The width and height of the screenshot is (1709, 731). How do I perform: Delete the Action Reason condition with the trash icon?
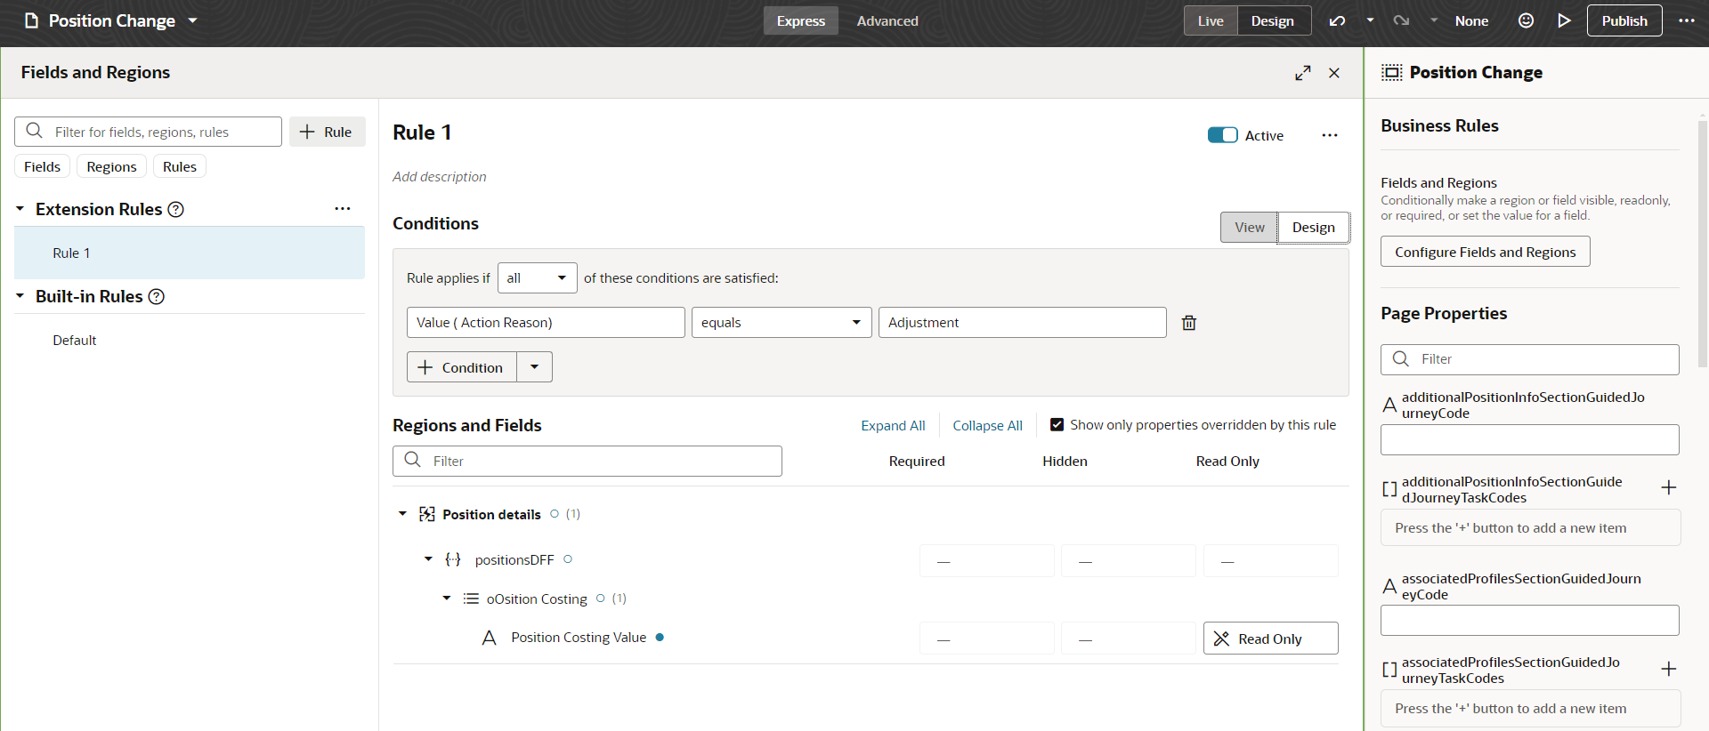point(1189,323)
